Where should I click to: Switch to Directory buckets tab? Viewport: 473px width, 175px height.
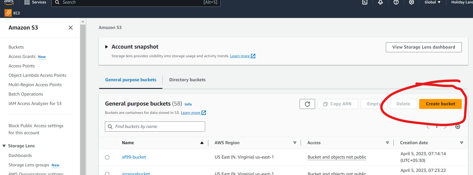coord(187,80)
